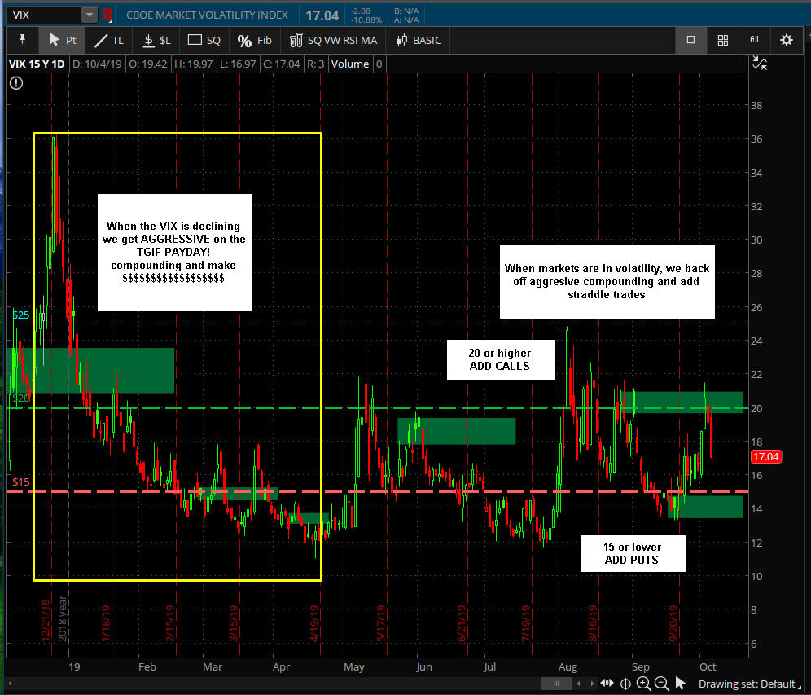The height and width of the screenshot is (695, 811).
Task: Select the Pt pointer tool
Action: point(62,40)
